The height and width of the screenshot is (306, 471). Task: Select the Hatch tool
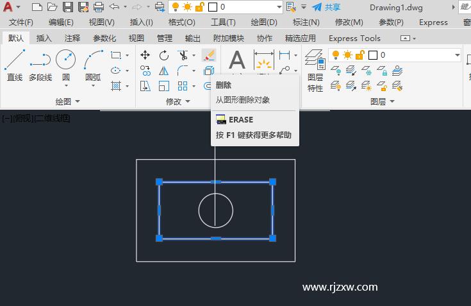tap(115, 86)
